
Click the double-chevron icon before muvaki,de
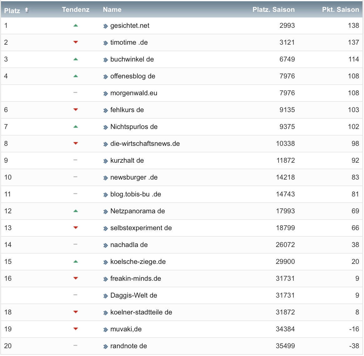coord(106,330)
